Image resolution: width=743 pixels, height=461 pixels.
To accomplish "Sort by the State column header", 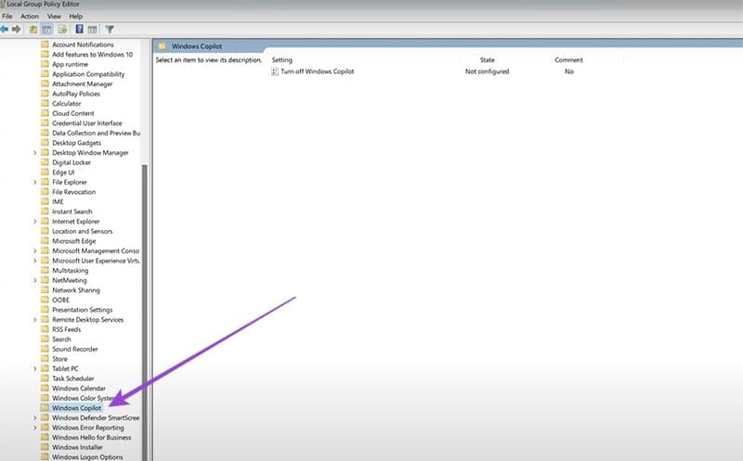I will point(487,60).
